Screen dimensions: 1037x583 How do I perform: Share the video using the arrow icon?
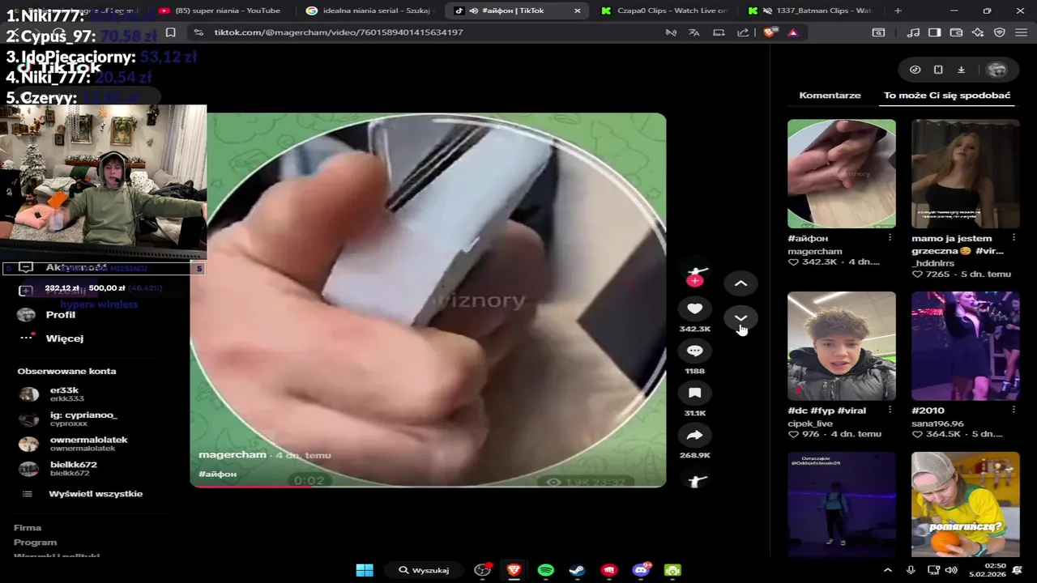click(694, 435)
